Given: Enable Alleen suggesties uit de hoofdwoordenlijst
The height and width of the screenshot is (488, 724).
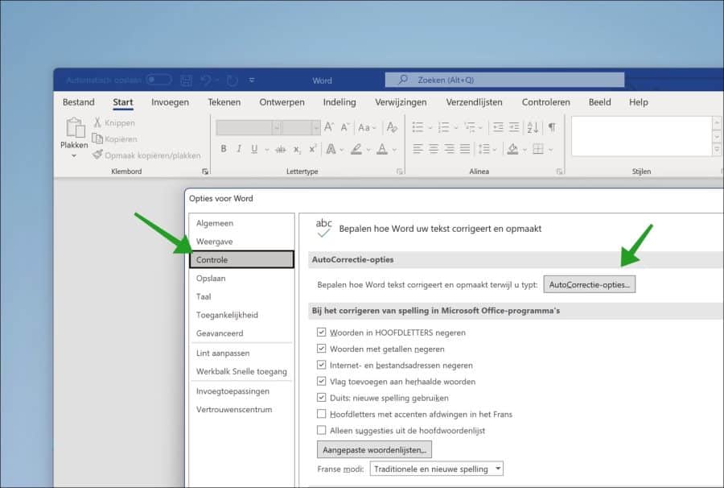Looking at the screenshot, I should [x=321, y=430].
